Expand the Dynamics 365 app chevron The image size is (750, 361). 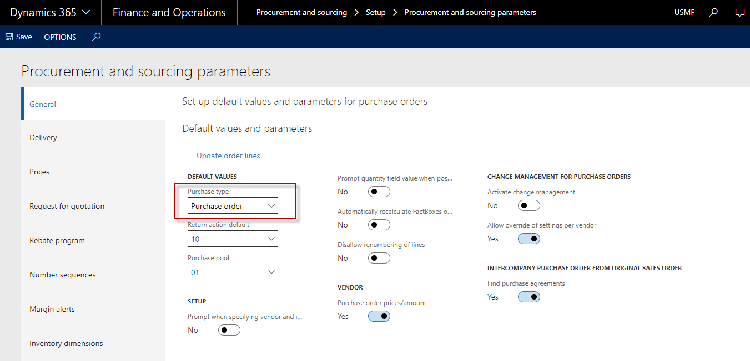click(x=86, y=12)
